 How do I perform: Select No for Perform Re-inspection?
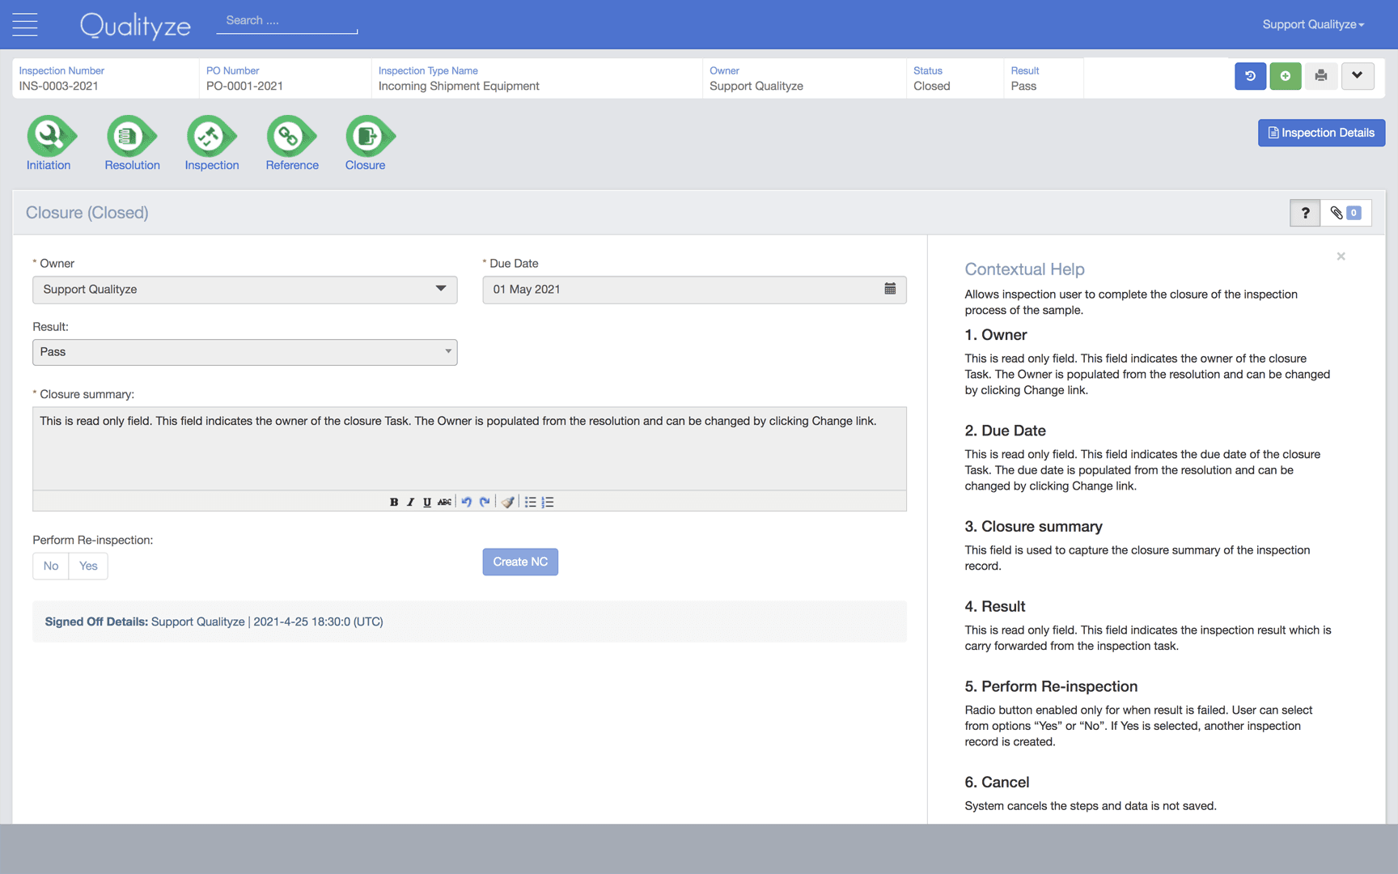[50, 566]
